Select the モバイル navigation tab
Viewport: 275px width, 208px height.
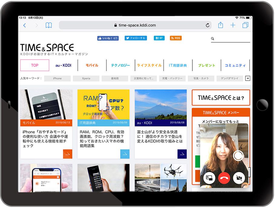pos(92,65)
